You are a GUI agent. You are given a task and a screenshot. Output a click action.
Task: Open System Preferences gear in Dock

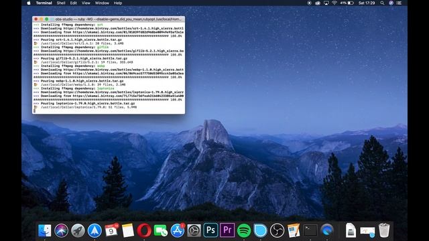point(194,230)
